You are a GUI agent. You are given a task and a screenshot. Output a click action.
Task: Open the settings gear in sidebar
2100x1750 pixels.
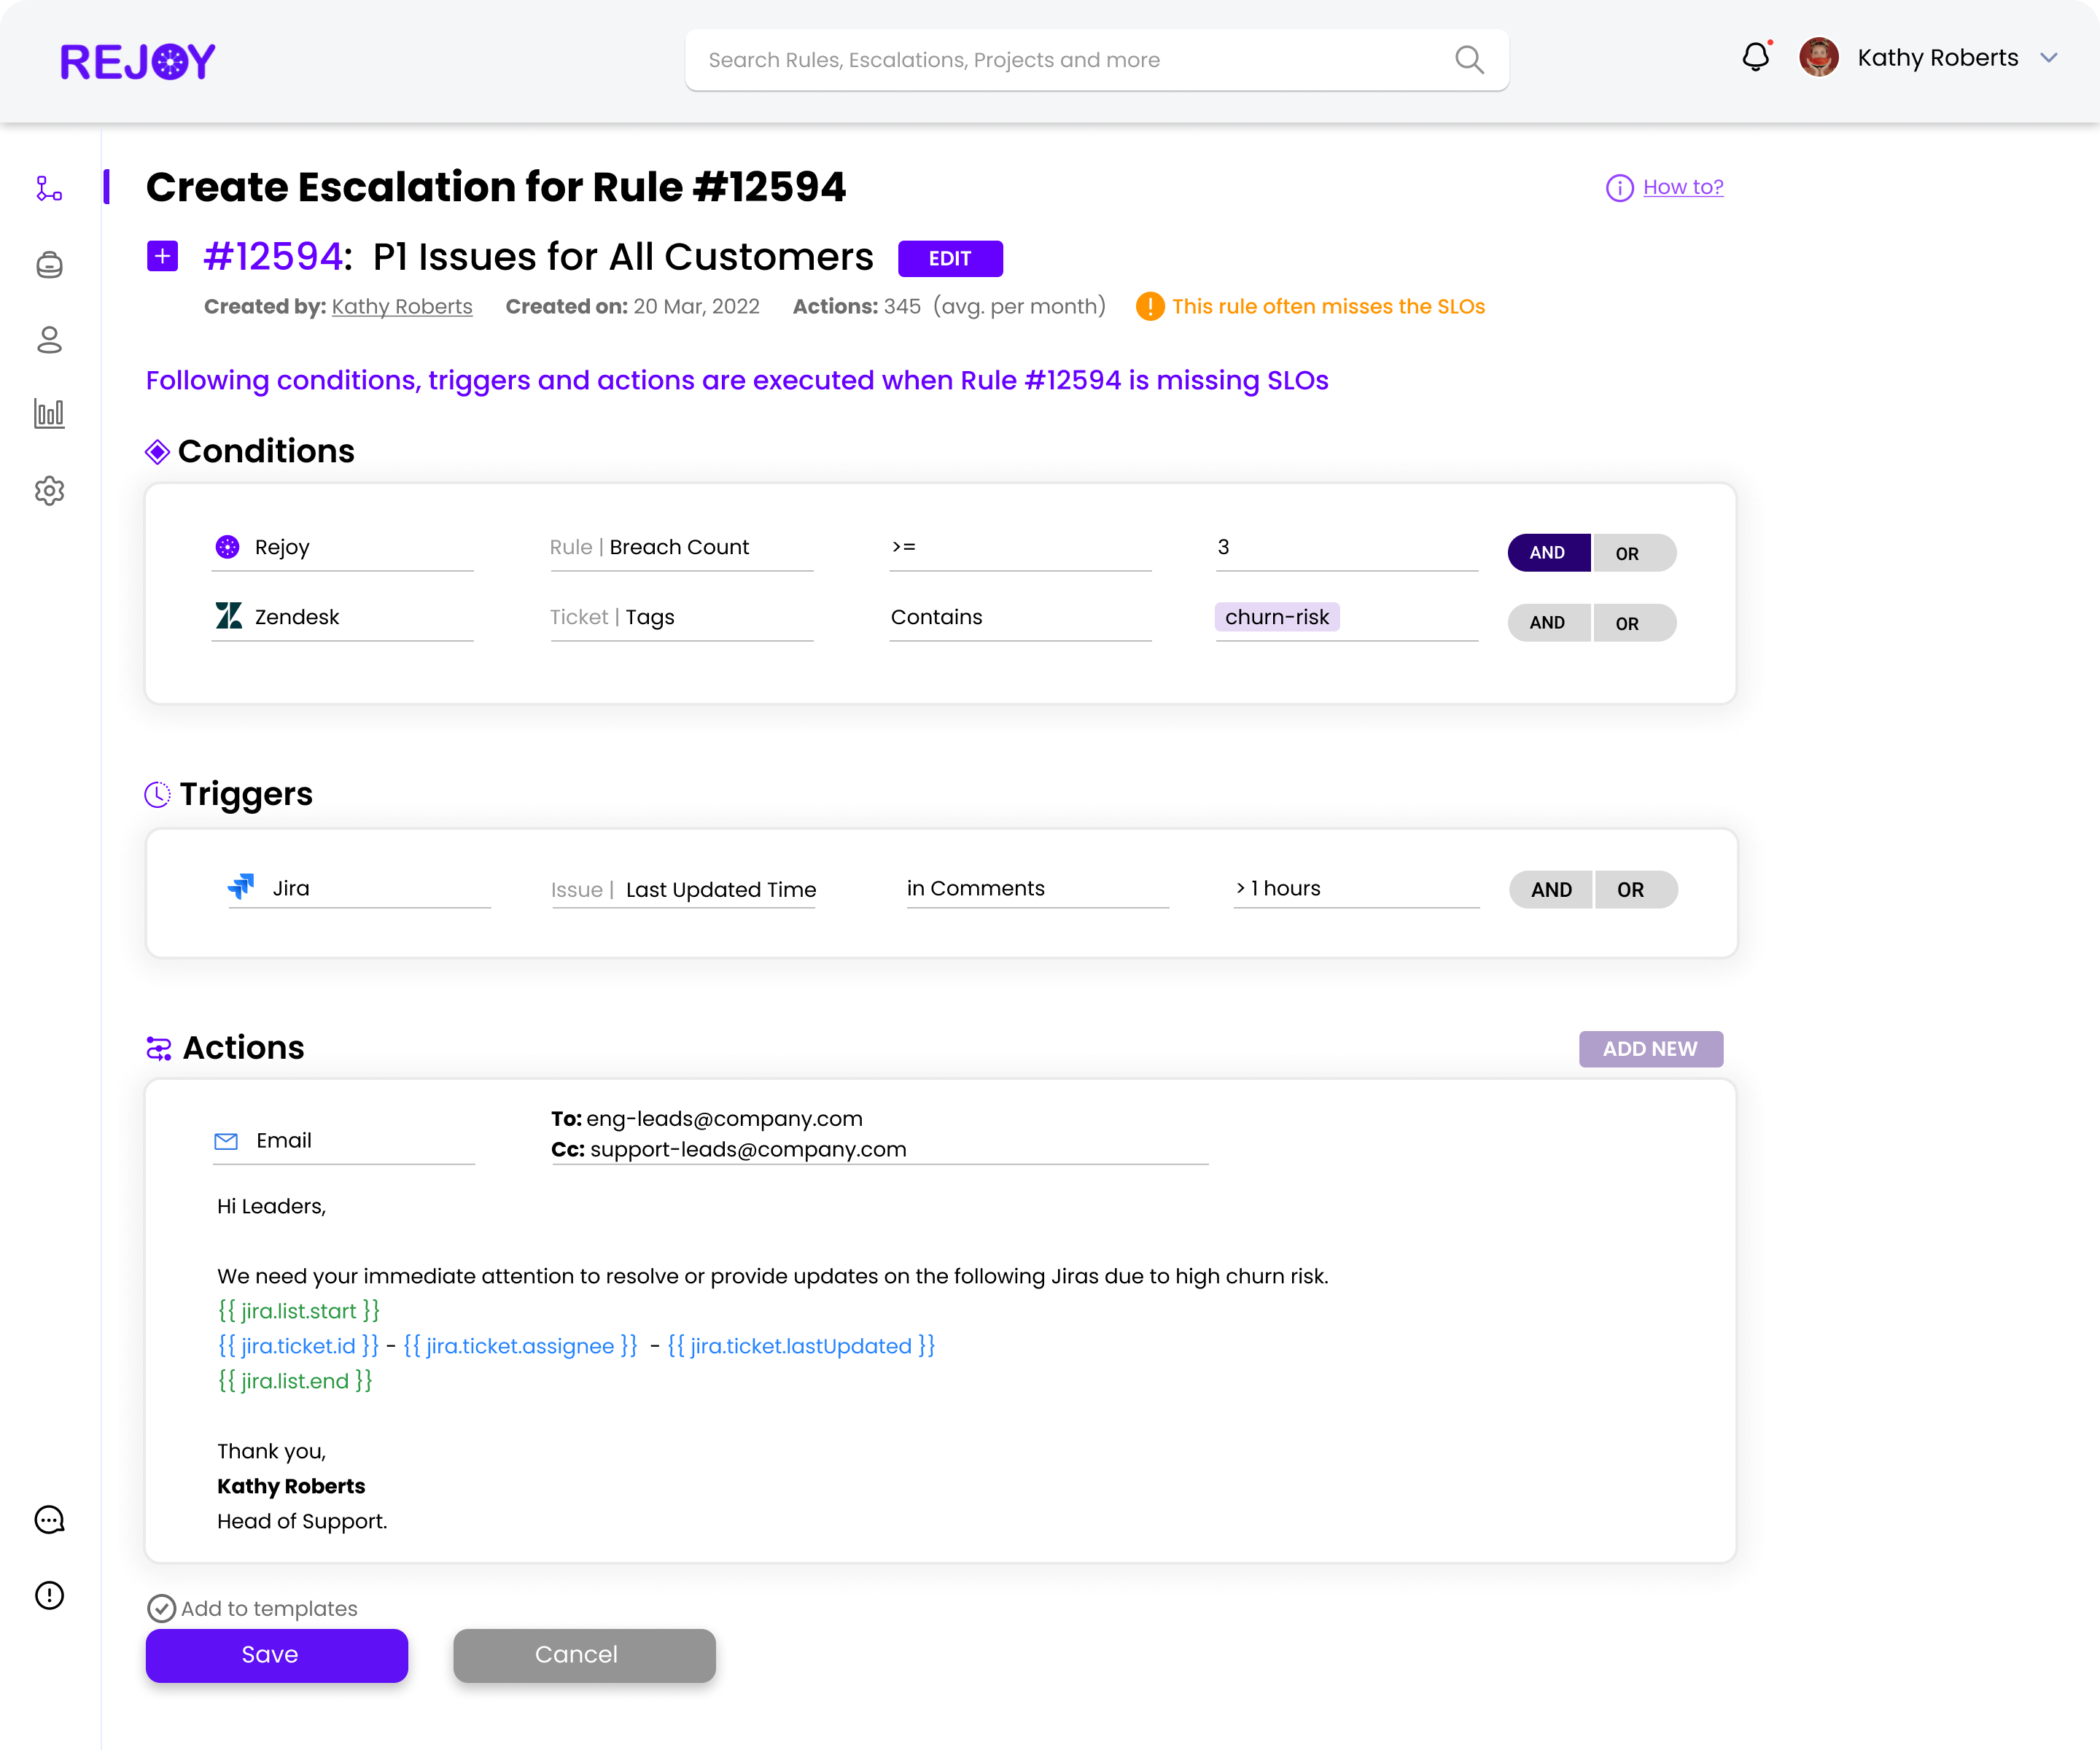pyautogui.click(x=49, y=490)
